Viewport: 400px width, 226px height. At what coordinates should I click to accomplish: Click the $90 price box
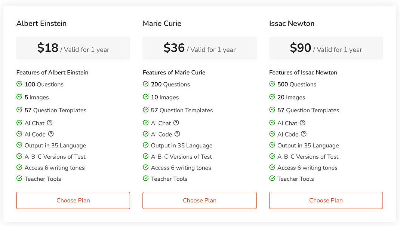click(x=326, y=48)
